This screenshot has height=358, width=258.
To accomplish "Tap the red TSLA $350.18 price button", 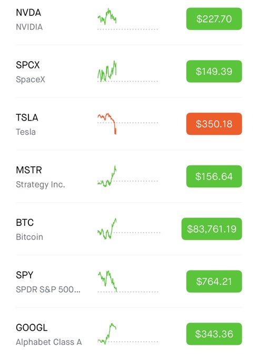I will [214, 124].
